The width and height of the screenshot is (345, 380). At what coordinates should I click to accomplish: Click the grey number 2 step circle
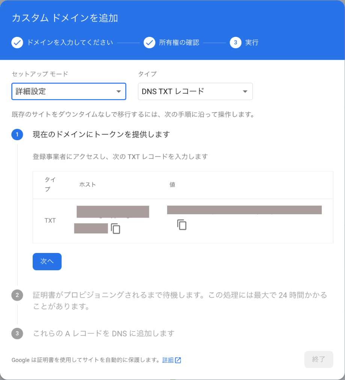pos(17,295)
